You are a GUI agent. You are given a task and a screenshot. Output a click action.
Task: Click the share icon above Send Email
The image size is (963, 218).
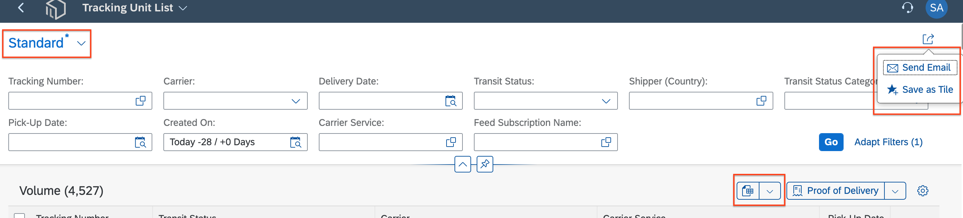point(928,39)
